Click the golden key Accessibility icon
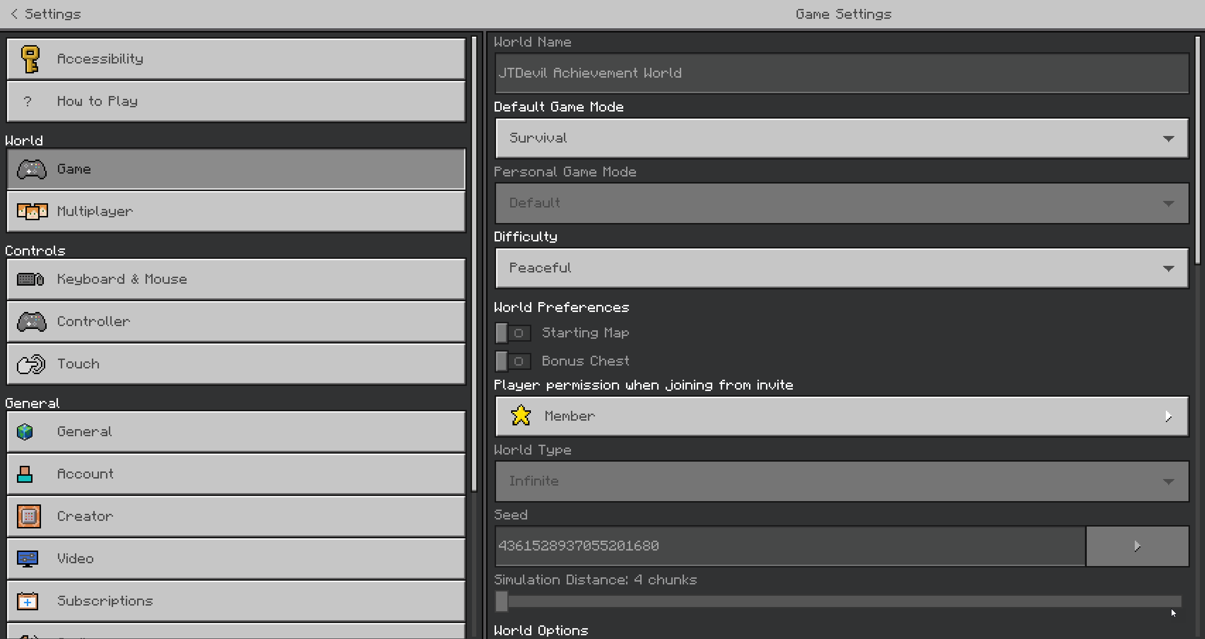 pos(30,59)
